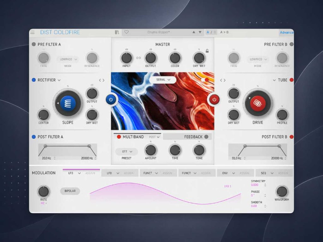
Task: Bypass distortion A with blue power button
Action: click(111, 100)
